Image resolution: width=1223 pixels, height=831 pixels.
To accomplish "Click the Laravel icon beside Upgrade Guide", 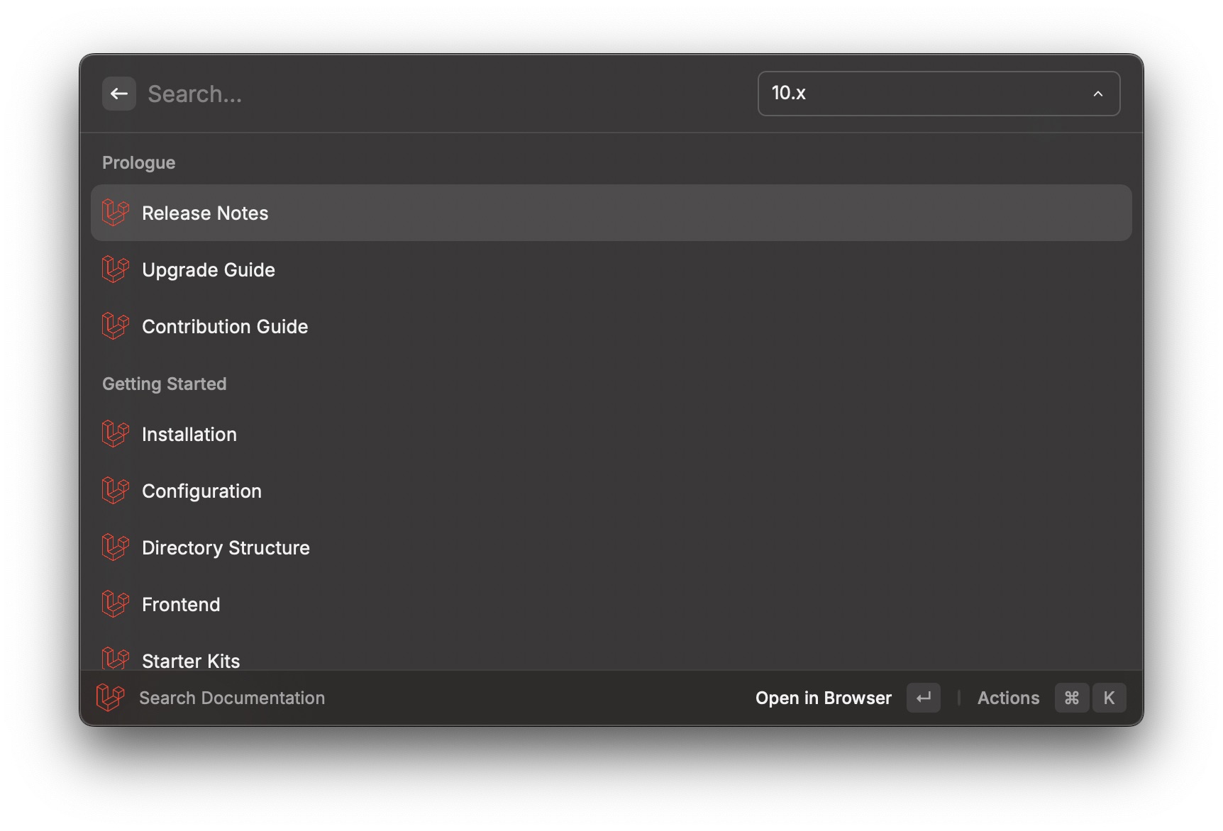I will (x=115, y=269).
